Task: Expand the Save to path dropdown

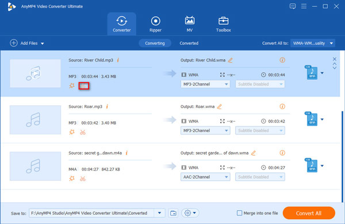Action: pos(159,213)
